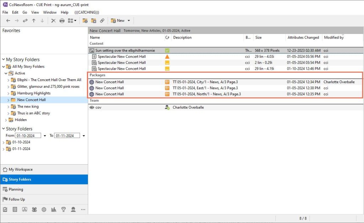This screenshot has height=223, width=364.
Task: Collapse the My Story Folders section
Action: (x=4, y=60)
